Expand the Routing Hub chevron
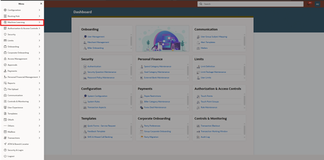This screenshot has width=324, height=160. click(x=39, y=16)
